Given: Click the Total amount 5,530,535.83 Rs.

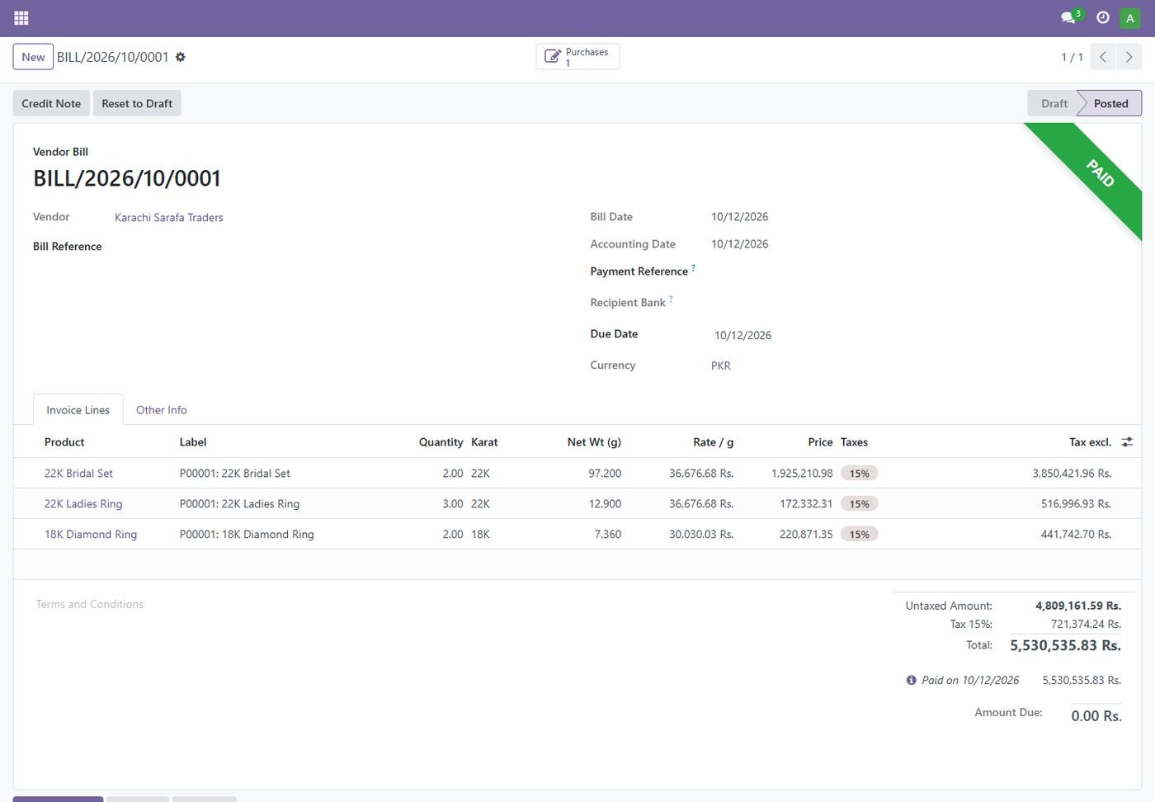Looking at the screenshot, I should [1065, 646].
